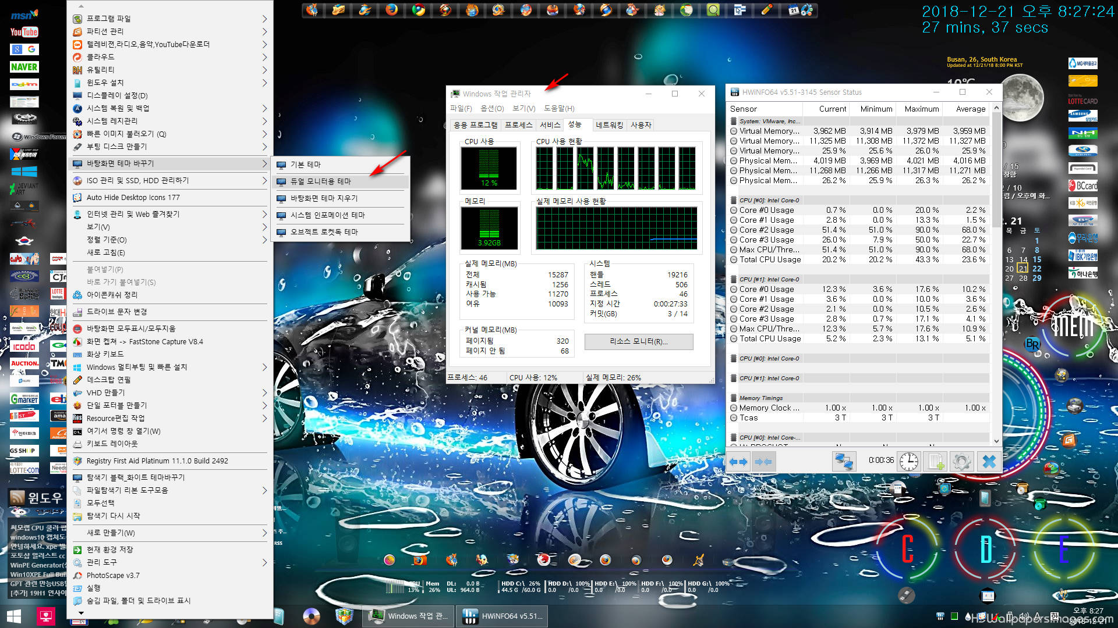Open Registry First Aid Platinum entry
The image size is (1118, 628).
tap(169, 461)
